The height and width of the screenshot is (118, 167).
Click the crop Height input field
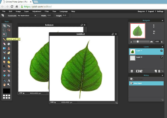pos(65,16)
